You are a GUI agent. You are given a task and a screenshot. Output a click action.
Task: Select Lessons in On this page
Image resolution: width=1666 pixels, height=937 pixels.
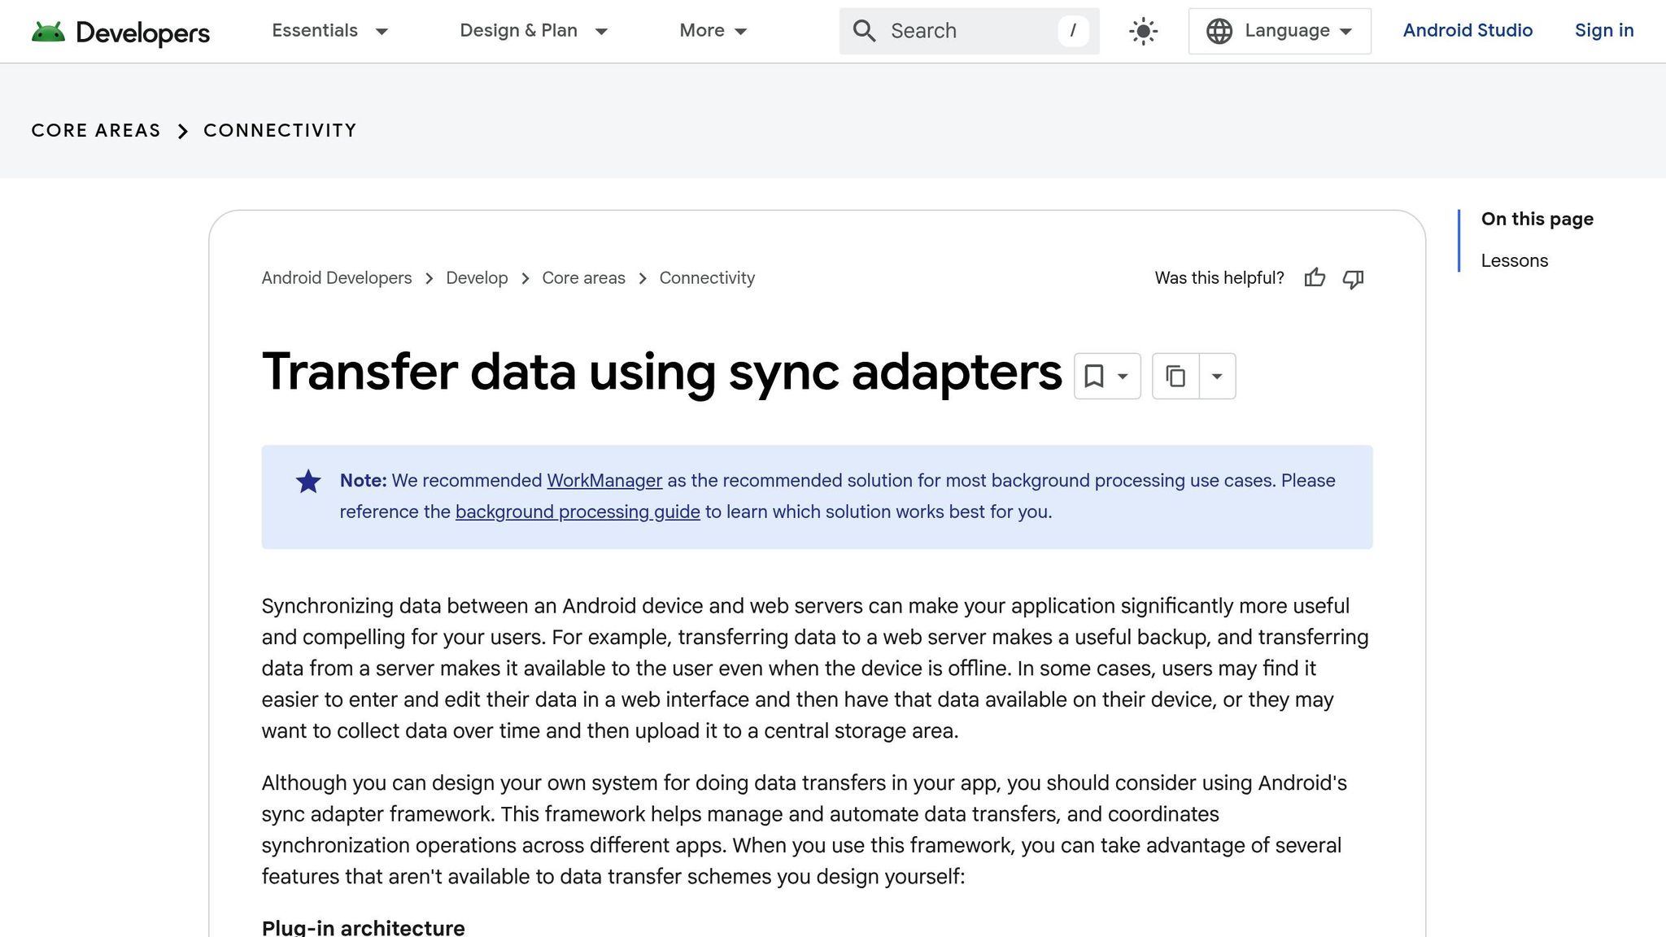coord(1514,260)
